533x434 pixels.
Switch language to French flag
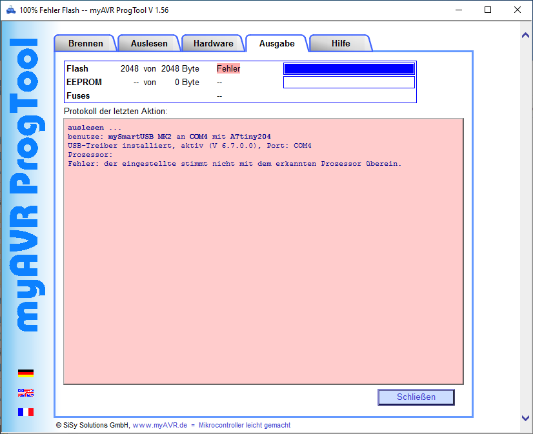(26, 412)
